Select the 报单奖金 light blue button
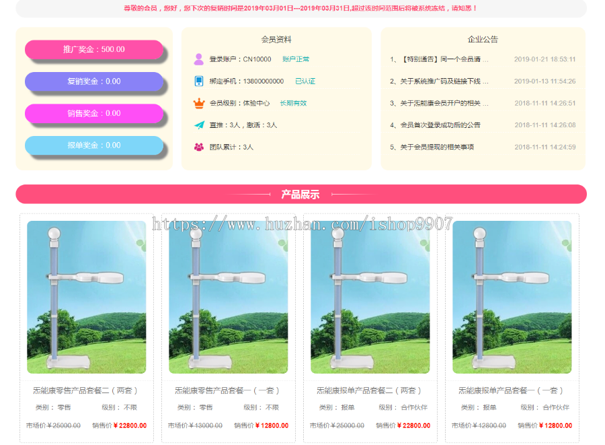Screen dimensions: 605x445 pos(94,145)
